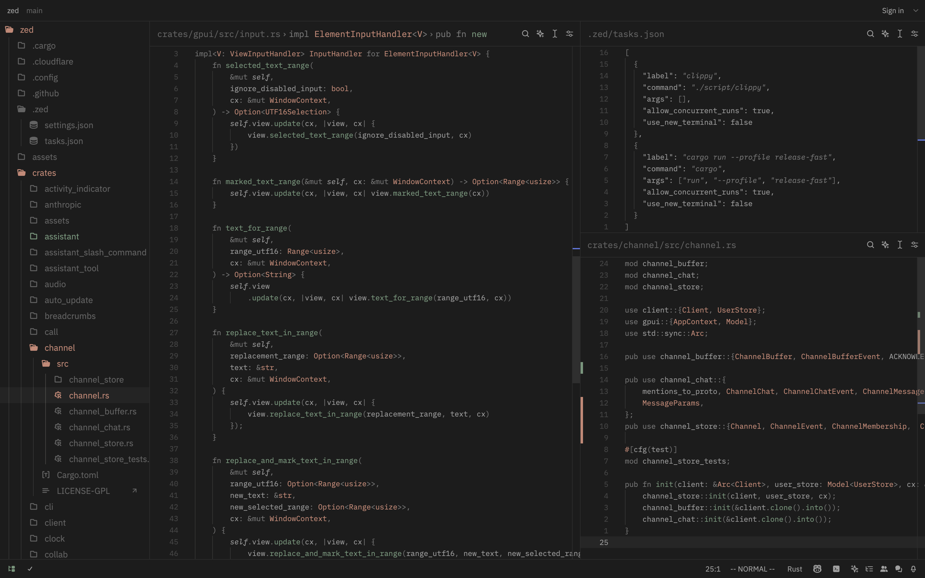
Task: Click line number 27 in input.rs gutter
Action: (x=173, y=333)
